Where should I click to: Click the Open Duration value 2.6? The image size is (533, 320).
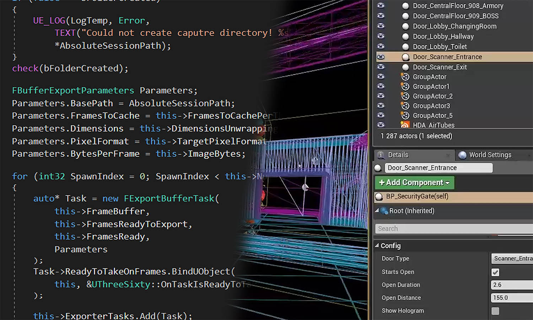pos(512,285)
